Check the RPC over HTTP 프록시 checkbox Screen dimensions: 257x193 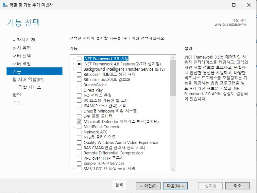click(79, 158)
